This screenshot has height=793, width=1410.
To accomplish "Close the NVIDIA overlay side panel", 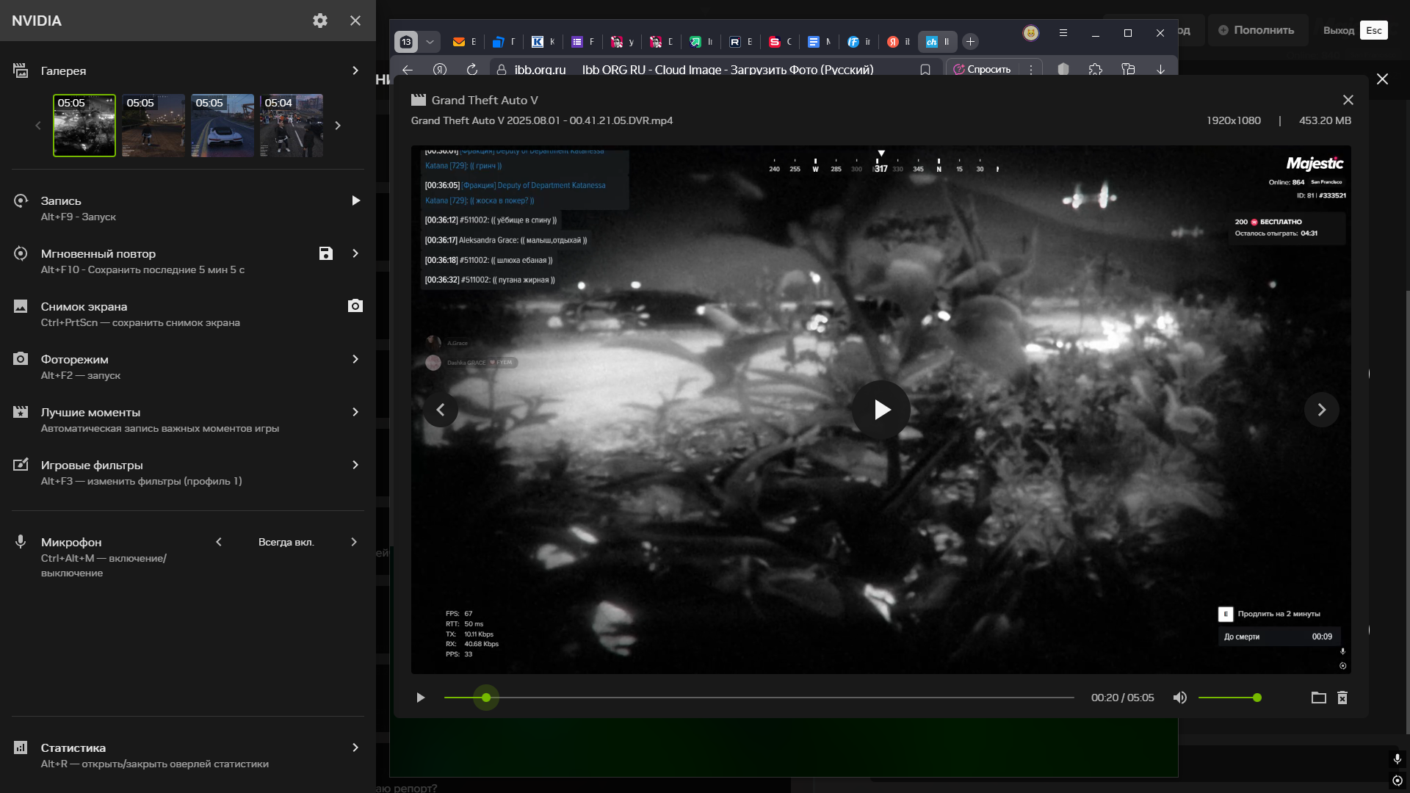I will (355, 21).
